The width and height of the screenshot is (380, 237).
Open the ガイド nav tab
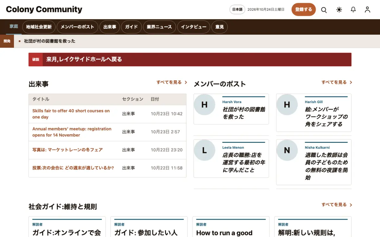(131, 27)
